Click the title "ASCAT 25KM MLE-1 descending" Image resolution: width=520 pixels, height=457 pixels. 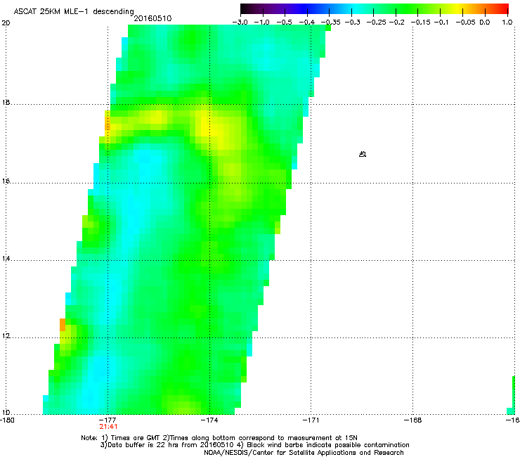(74, 11)
